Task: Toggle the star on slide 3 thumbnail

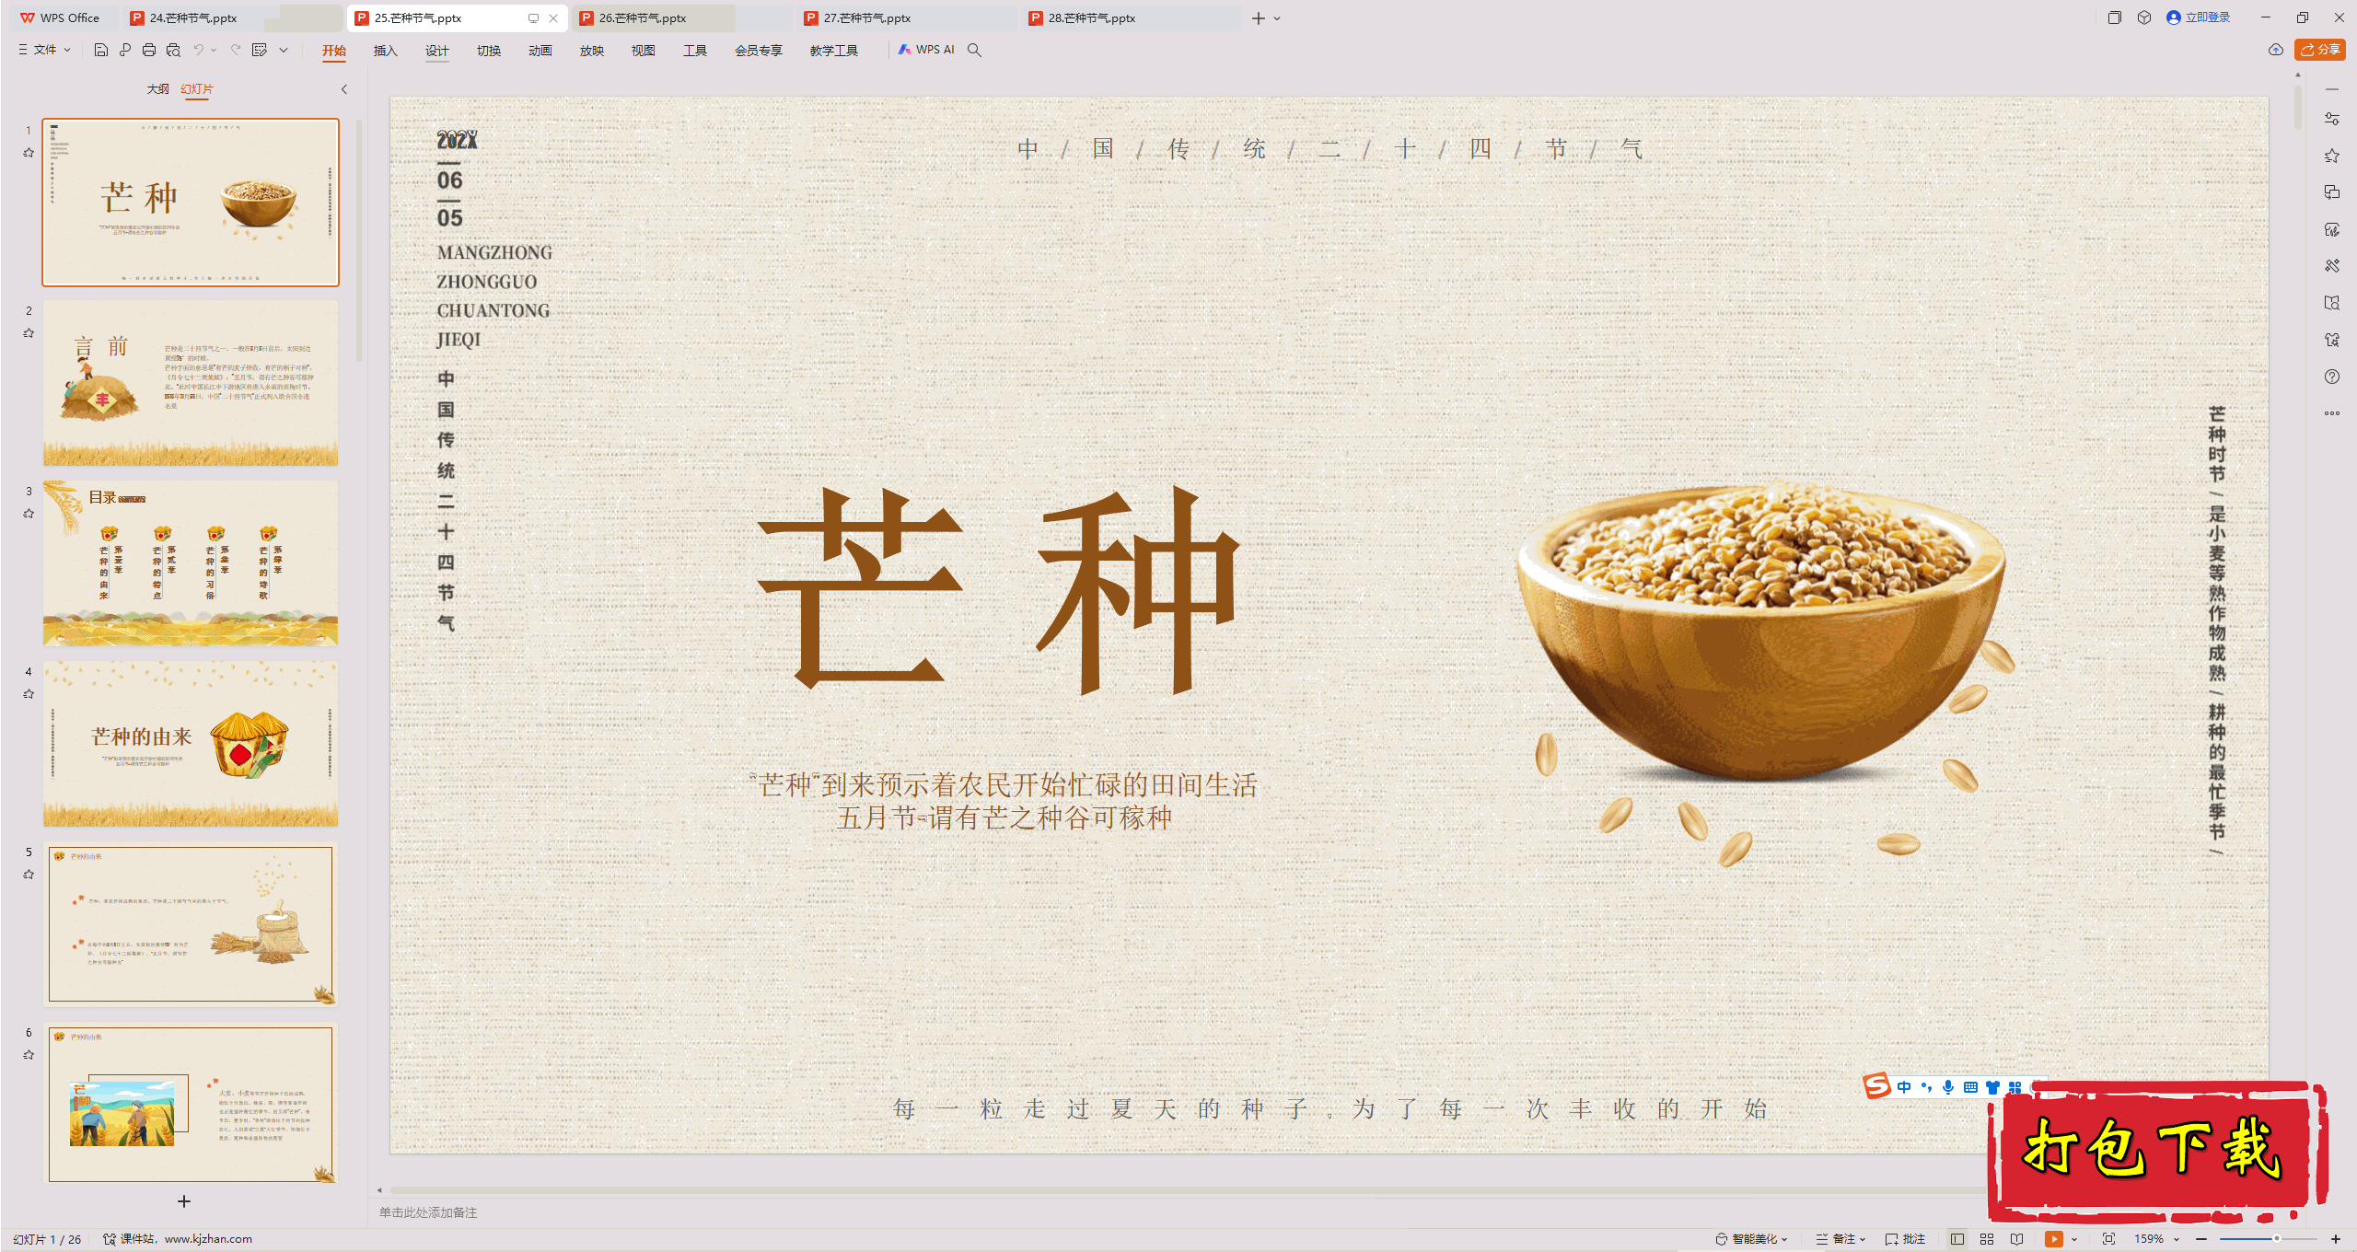Action: [x=29, y=514]
